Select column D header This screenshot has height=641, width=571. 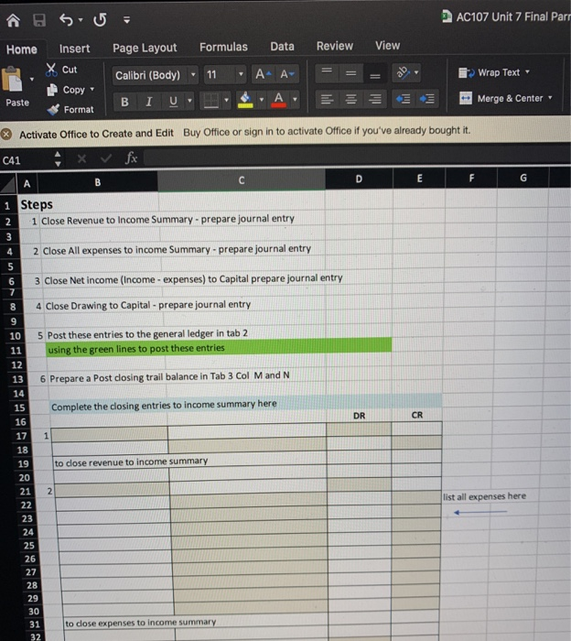(x=359, y=179)
